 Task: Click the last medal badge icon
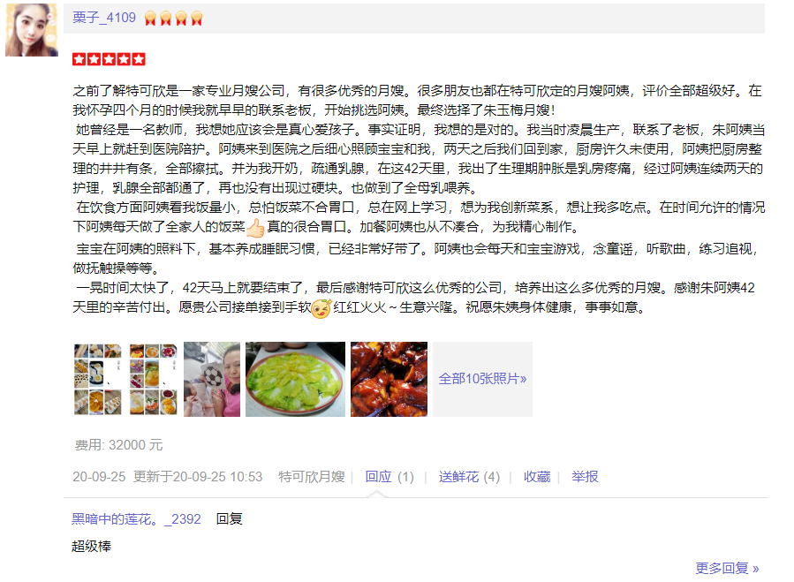tap(196, 19)
